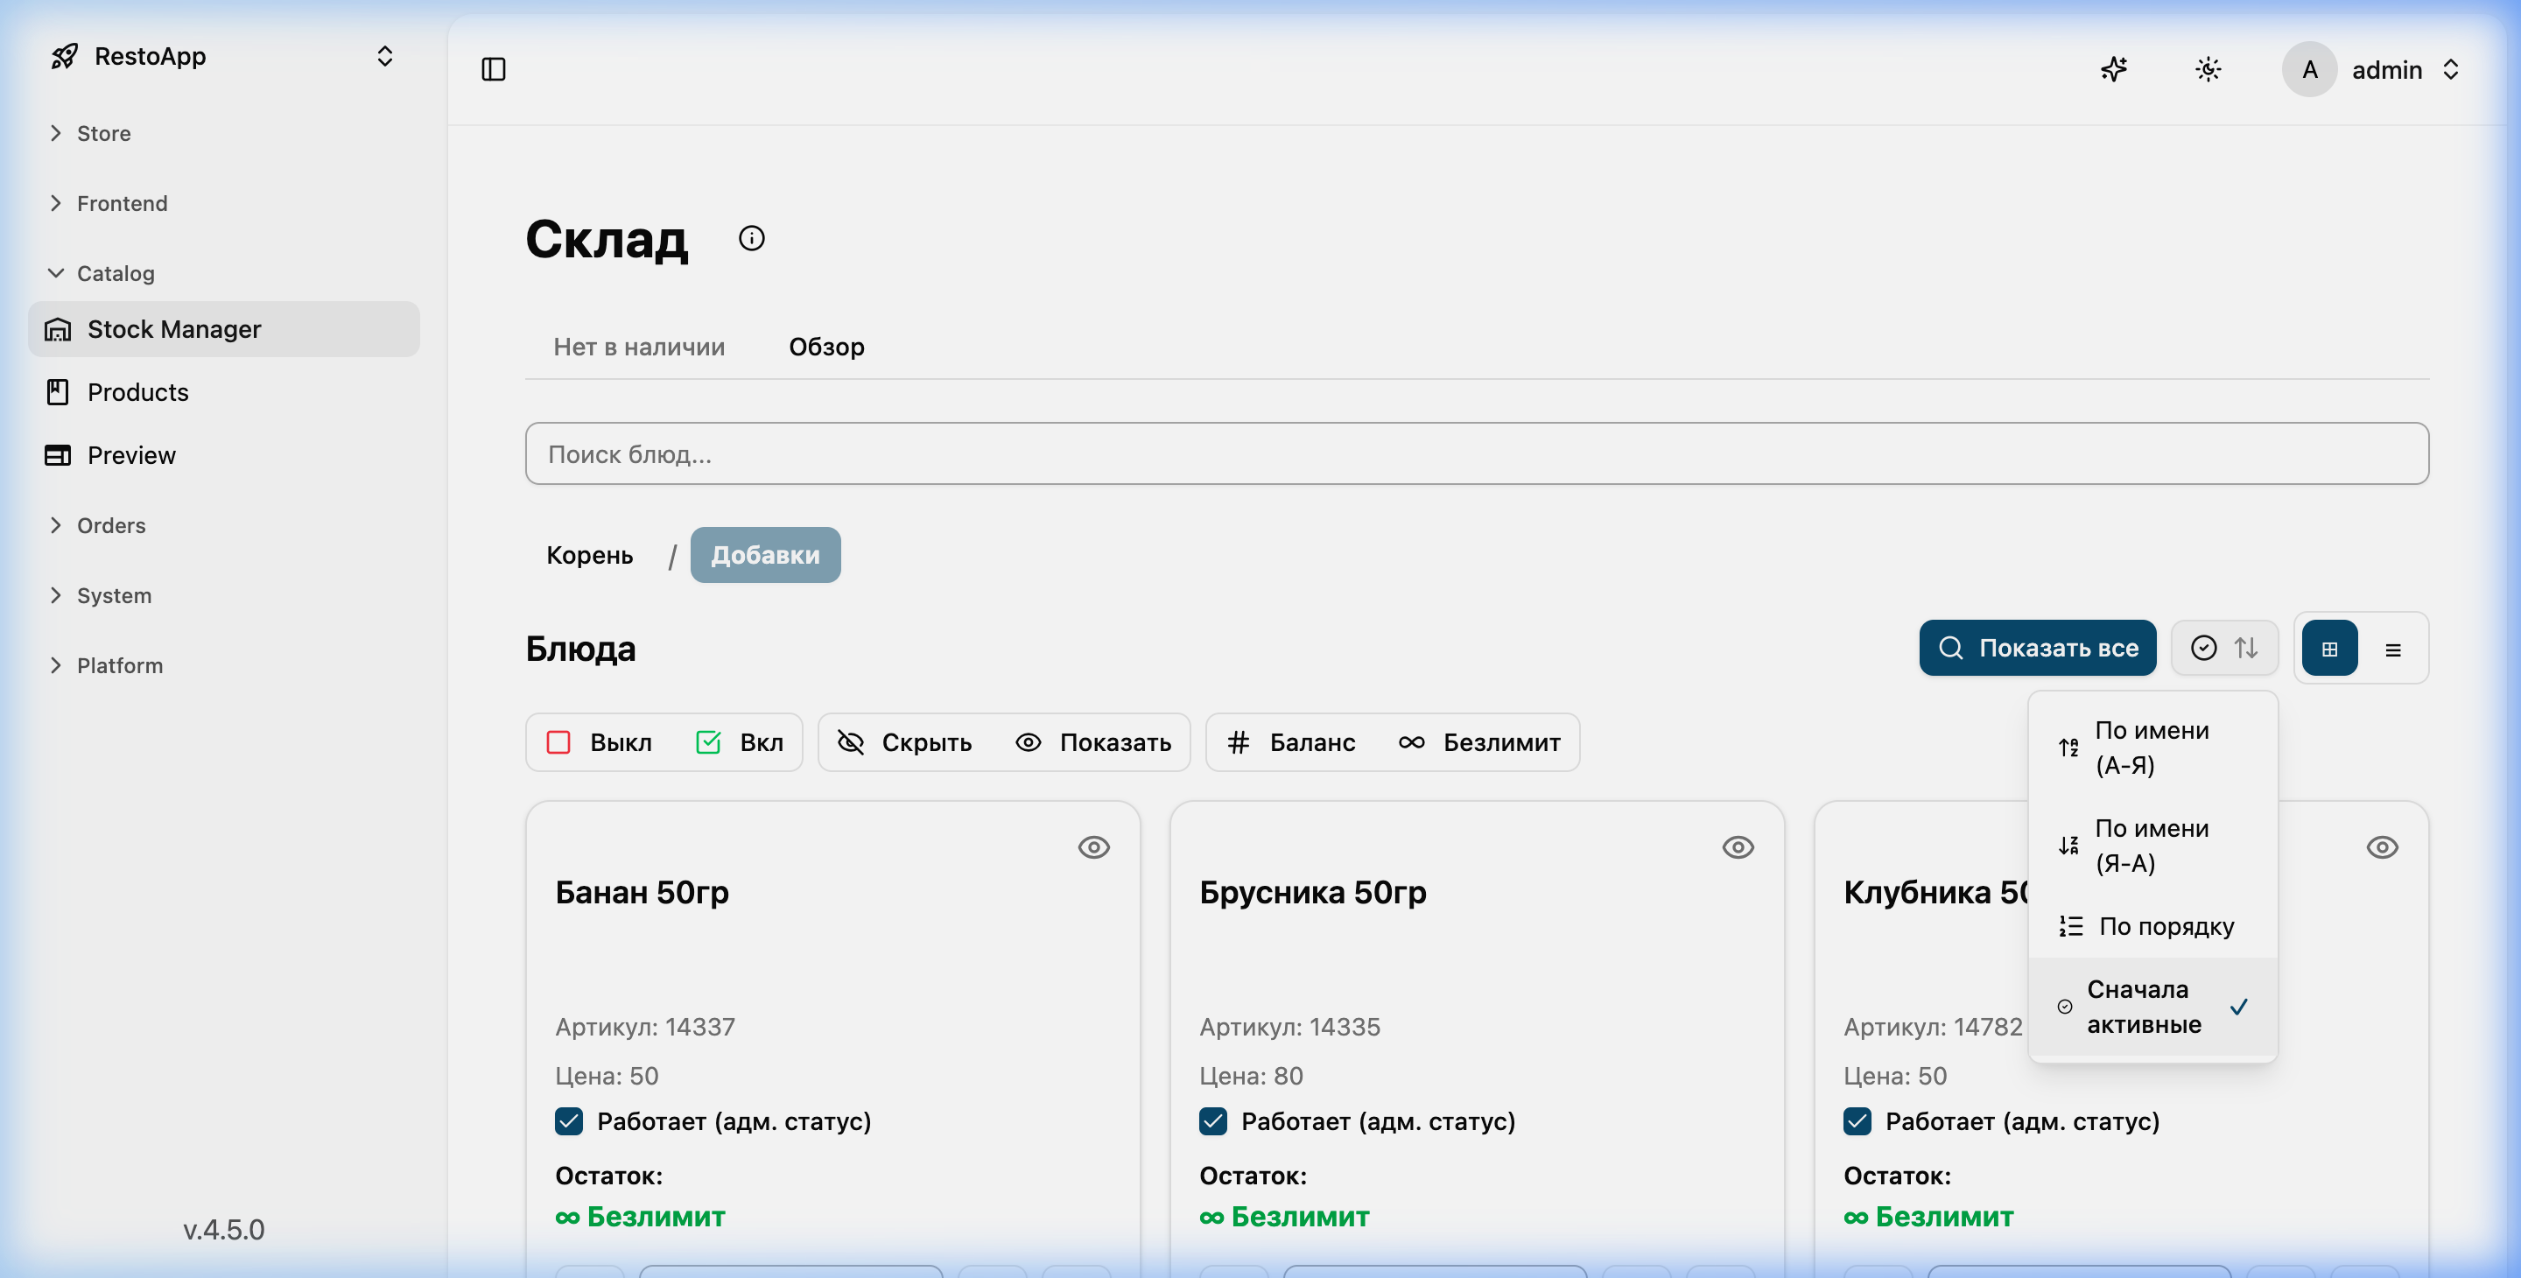Switch to grid view icon
The height and width of the screenshot is (1278, 2521).
2329,648
